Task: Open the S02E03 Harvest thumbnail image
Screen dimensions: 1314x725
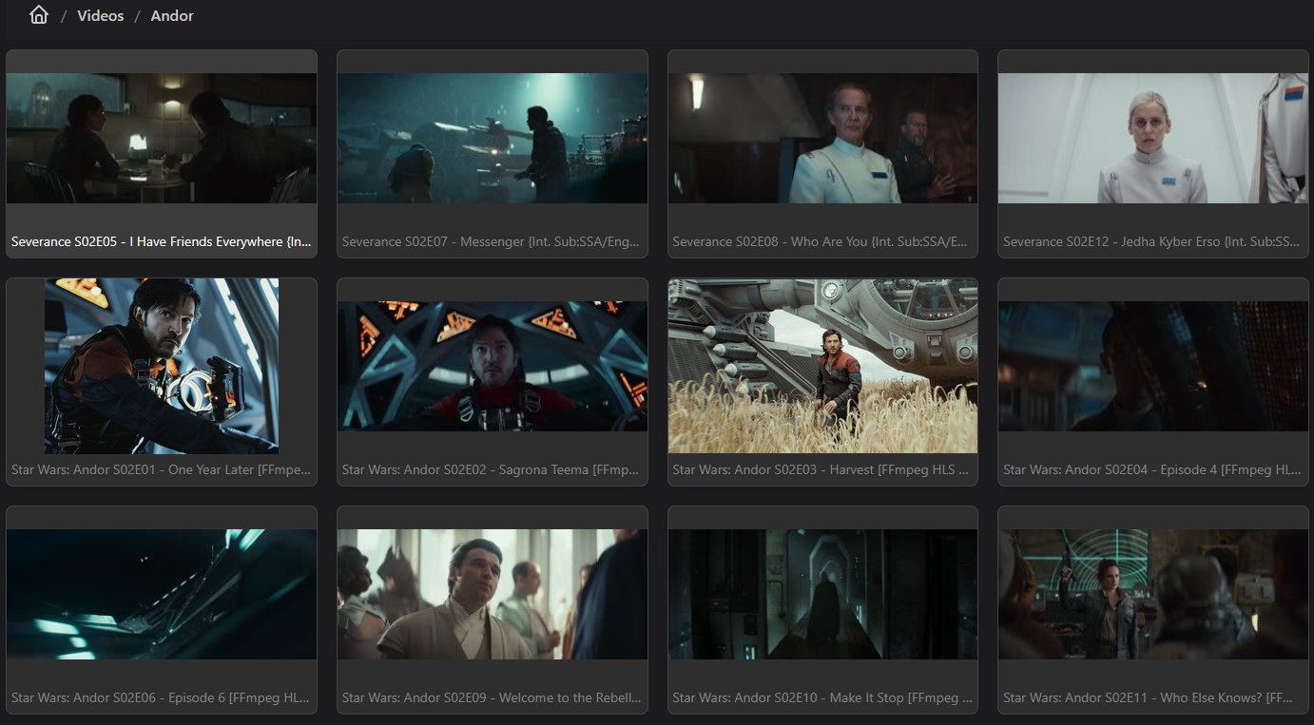Action: point(822,366)
